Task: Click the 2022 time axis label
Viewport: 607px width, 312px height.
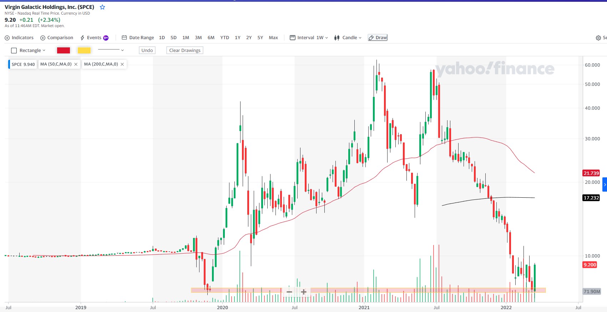Action: click(x=506, y=307)
